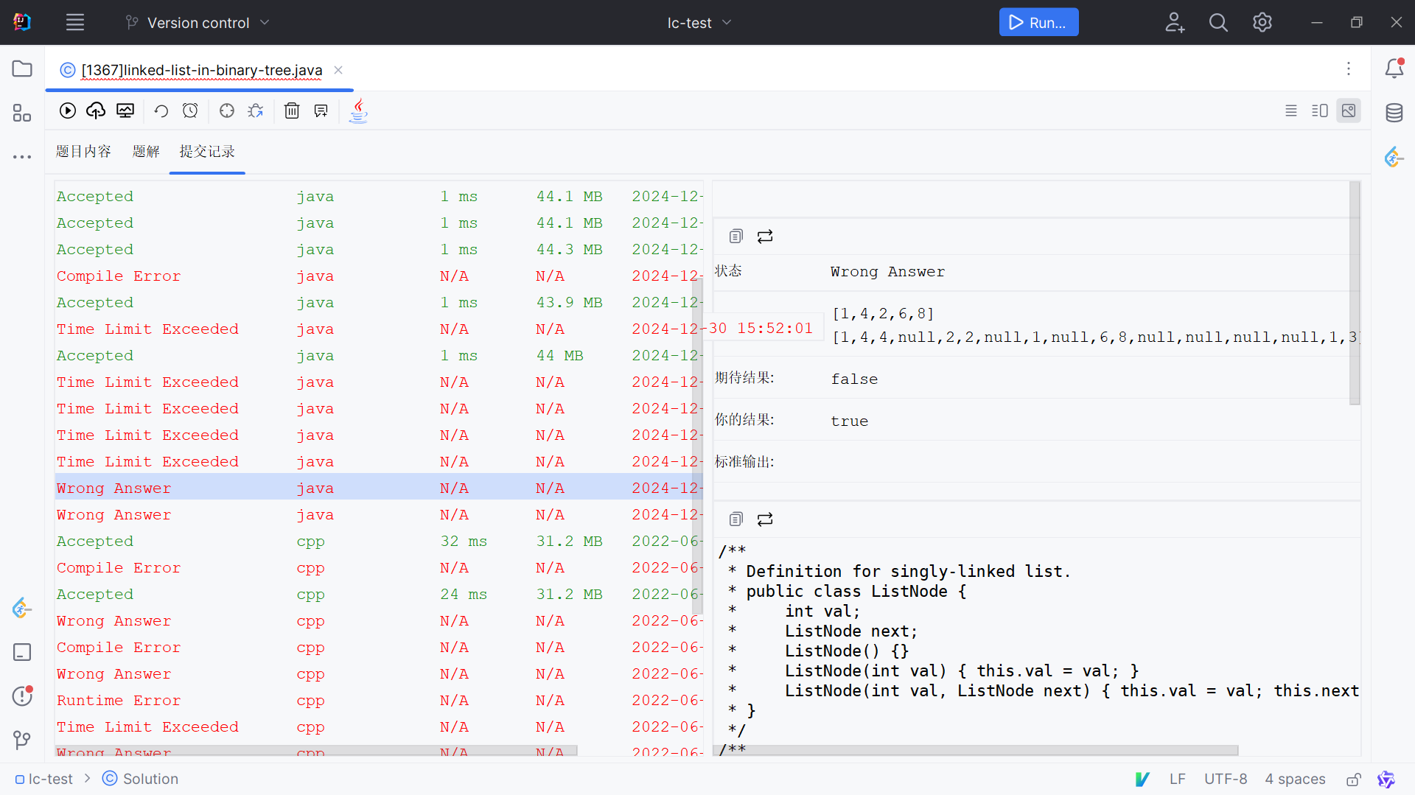
Task: Select first Accepted java 44.1 MB submission
Action: click(379, 196)
